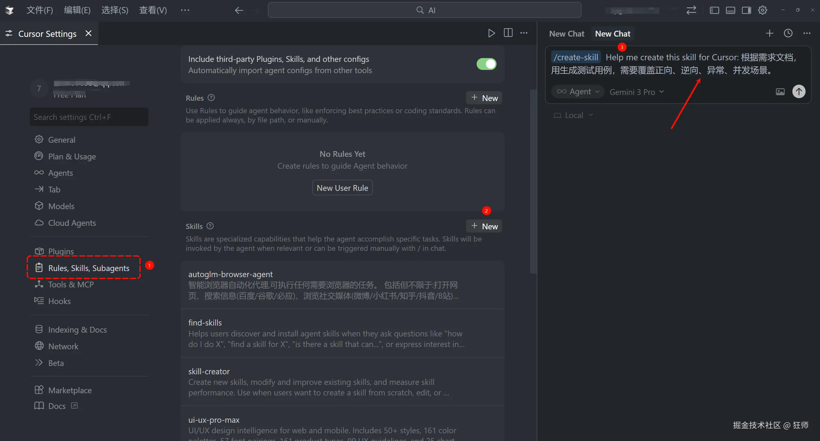Click the New button beside Skills
This screenshot has width=820, height=441.
(x=484, y=226)
